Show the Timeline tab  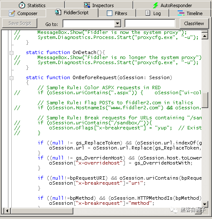[x=190, y=13]
